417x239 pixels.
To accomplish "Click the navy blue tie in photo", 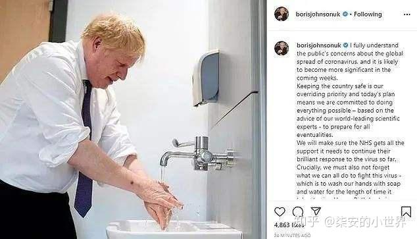I will 85,149.
